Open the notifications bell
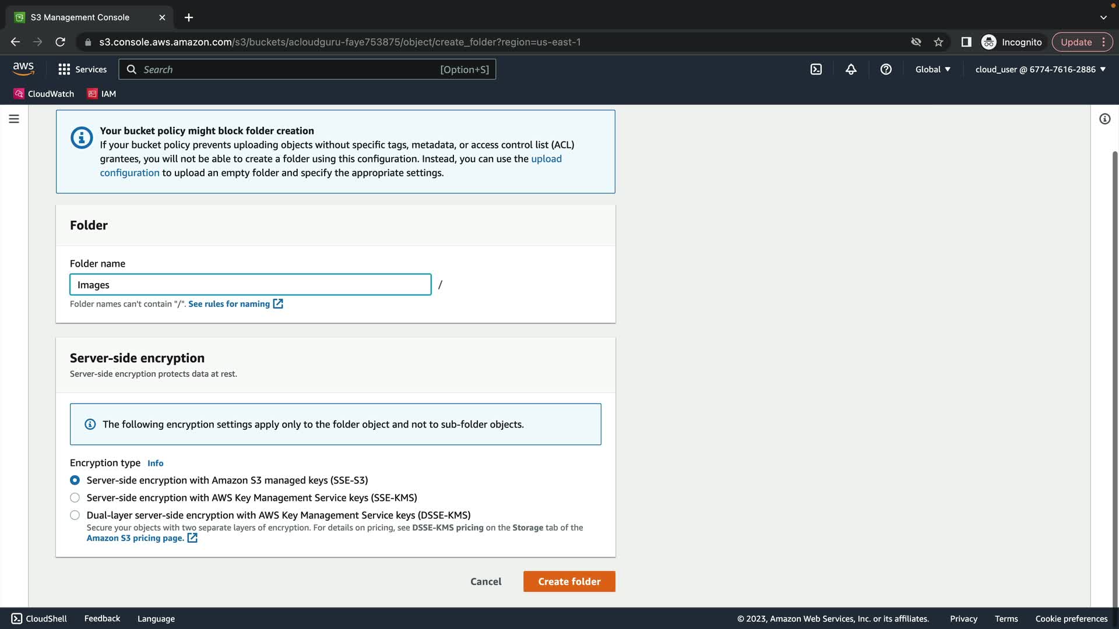1119x629 pixels. point(851,69)
